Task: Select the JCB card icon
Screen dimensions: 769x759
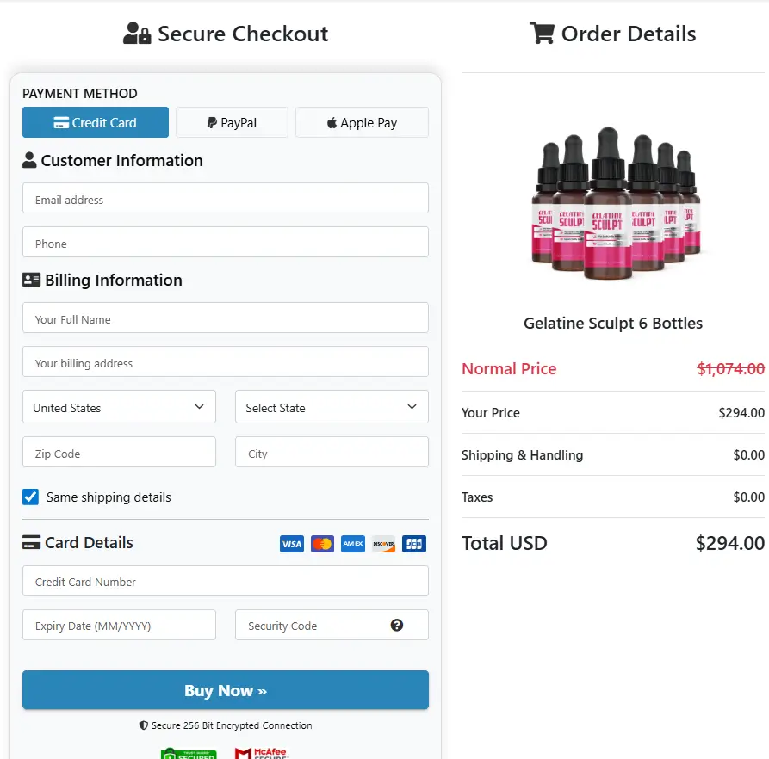Action: coord(413,544)
